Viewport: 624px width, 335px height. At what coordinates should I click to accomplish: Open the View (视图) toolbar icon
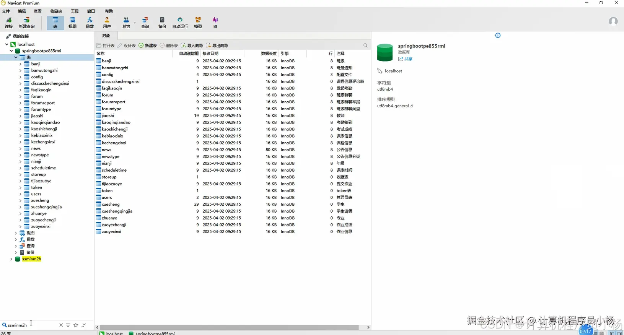(72, 23)
